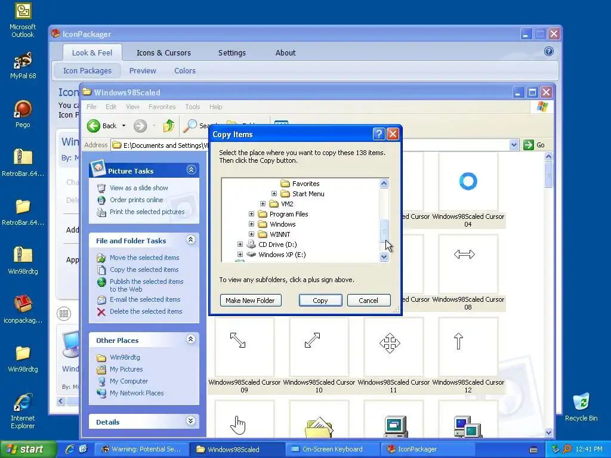Select Windows98Scaled Cursor 12 thumbnail
611x458 pixels.
point(468,346)
